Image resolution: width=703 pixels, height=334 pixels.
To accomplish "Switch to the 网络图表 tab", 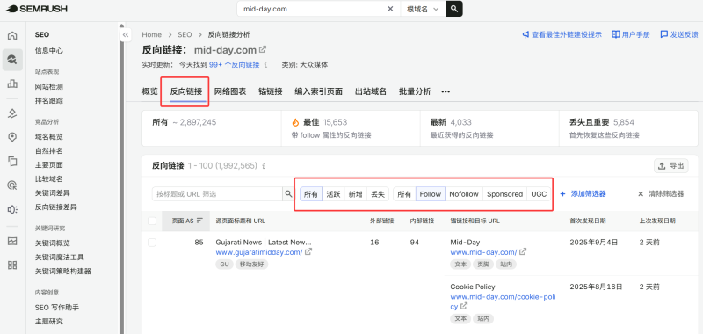I will [230, 91].
